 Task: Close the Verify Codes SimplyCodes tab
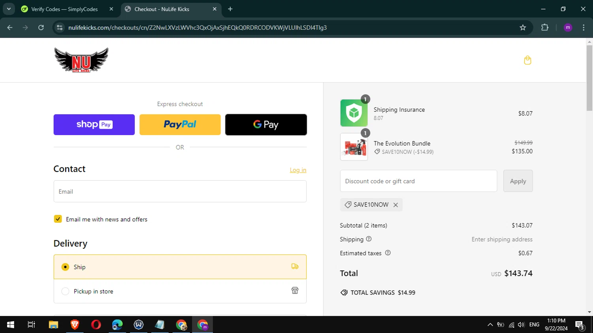[111, 9]
